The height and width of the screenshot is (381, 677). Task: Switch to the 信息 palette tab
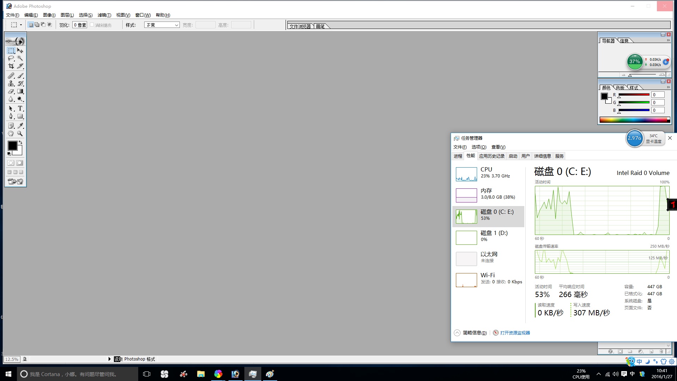pyautogui.click(x=624, y=41)
